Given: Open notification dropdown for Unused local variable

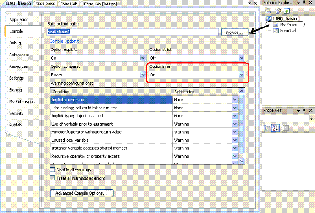Looking at the screenshot, I should click(235, 140).
